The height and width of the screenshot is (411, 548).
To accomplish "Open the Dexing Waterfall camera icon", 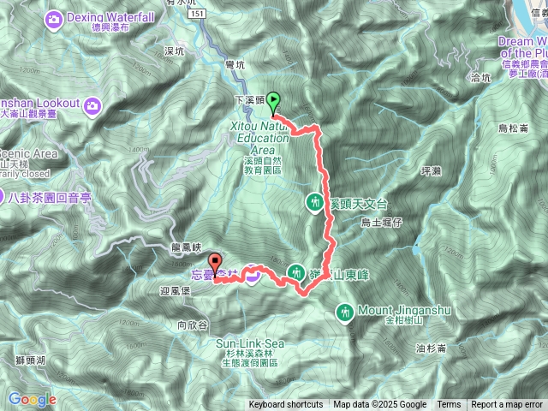I will [x=54, y=20].
